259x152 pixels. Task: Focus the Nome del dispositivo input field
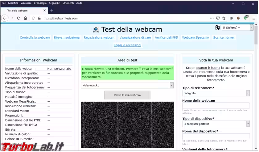216,136
